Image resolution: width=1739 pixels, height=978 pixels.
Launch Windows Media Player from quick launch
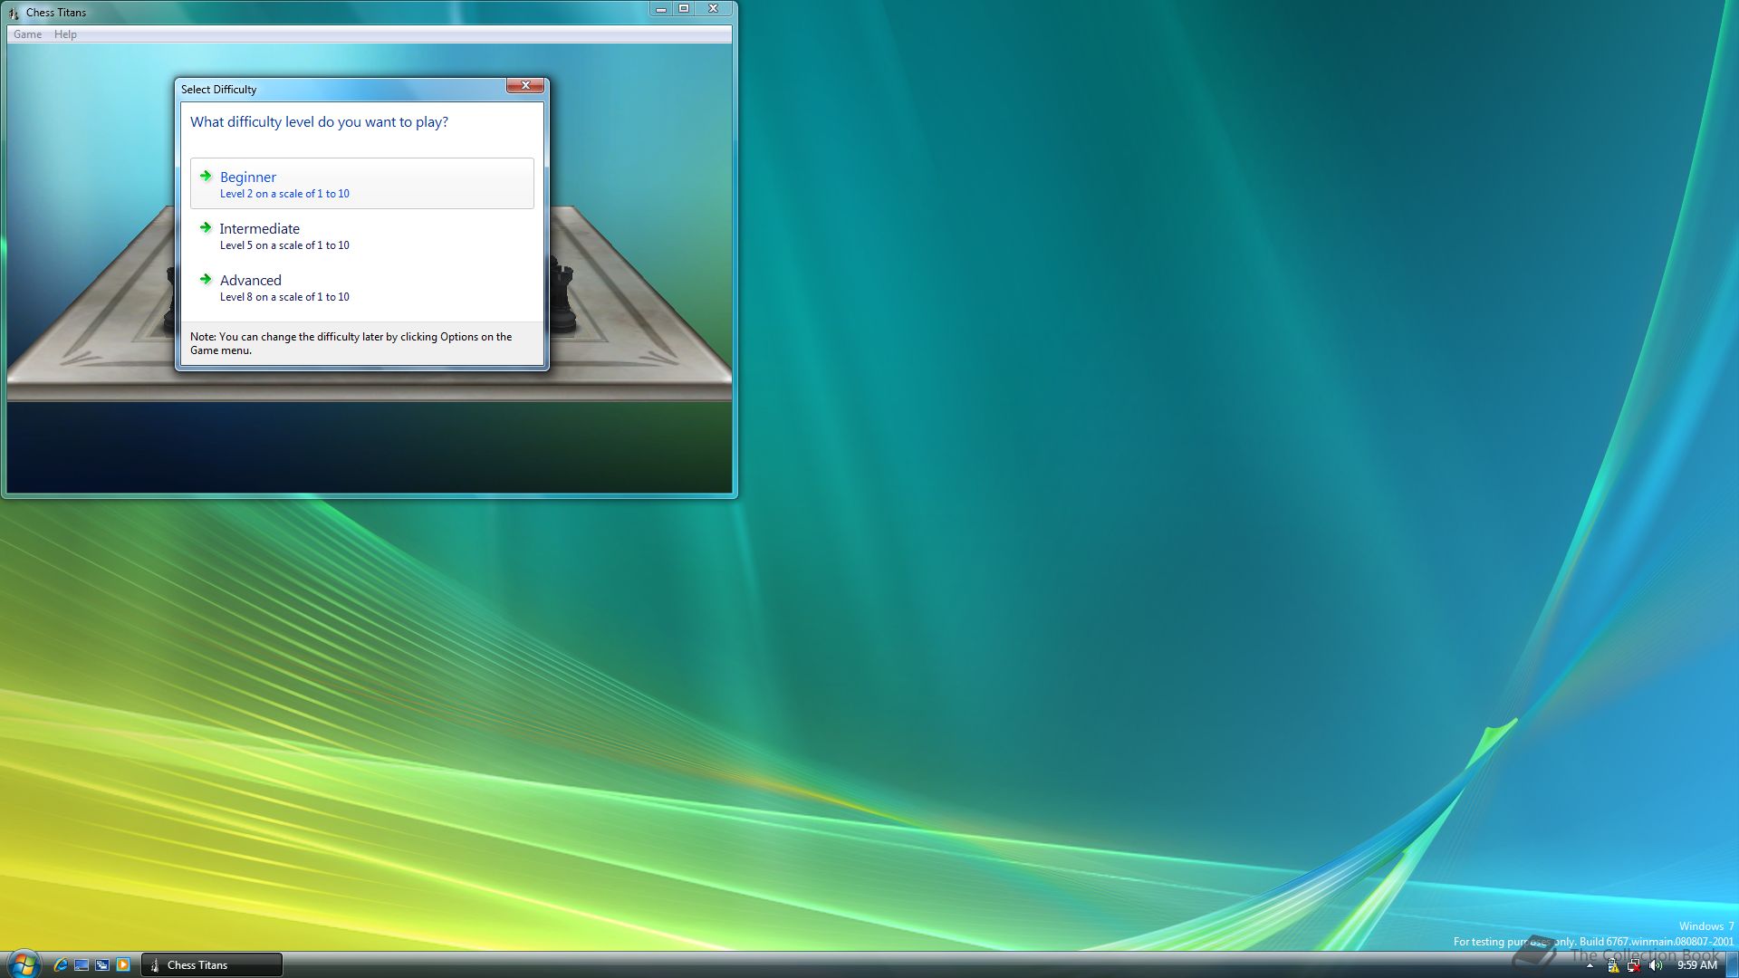(123, 965)
